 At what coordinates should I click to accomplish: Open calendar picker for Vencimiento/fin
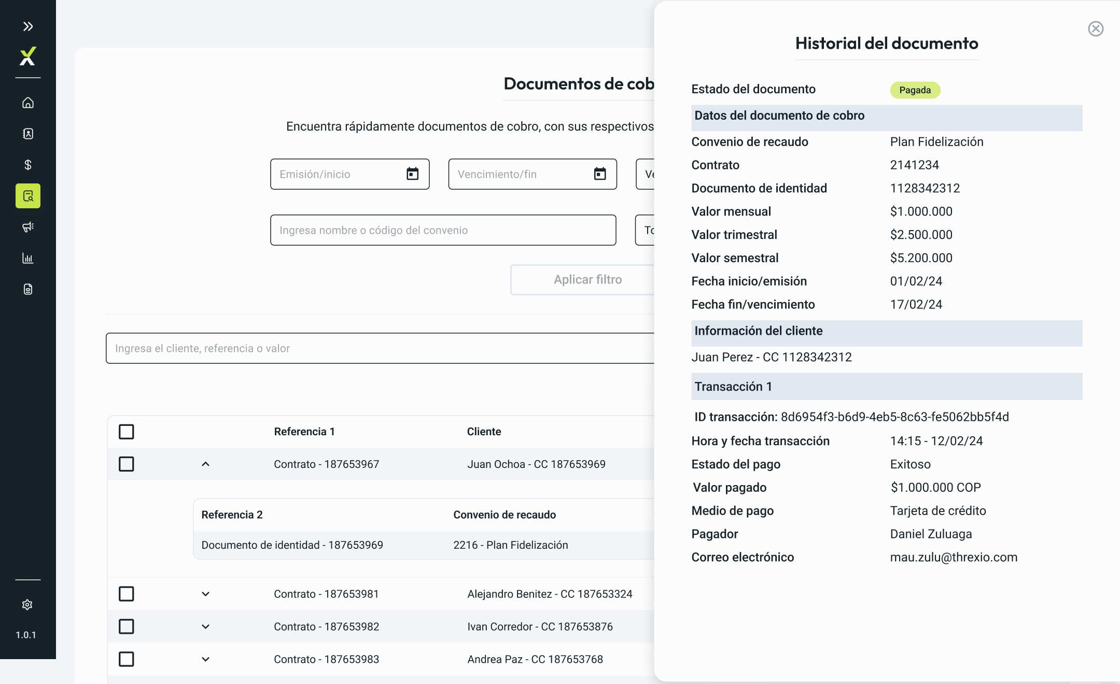click(x=600, y=174)
